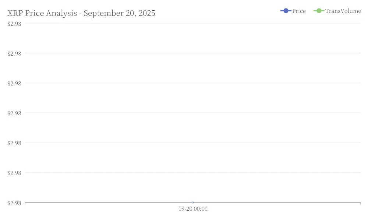
Task: Click the third $2.98 label from the top
Action: (x=14, y=83)
